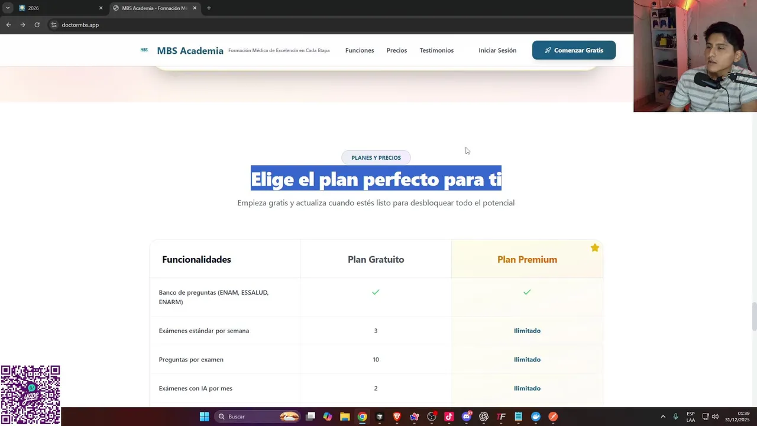The width and height of the screenshot is (757, 426).
Task: Go to the Precios nav item
Action: tap(397, 50)
